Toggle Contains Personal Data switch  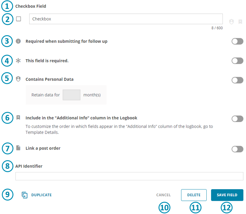coord(237,80)
